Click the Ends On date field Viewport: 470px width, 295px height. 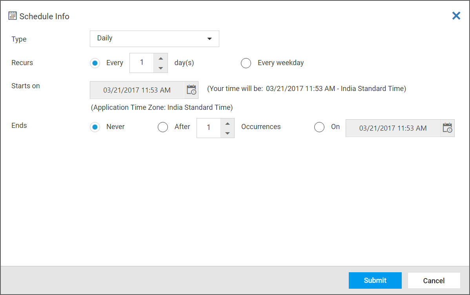pyautogui.click(x=393, y=128)
